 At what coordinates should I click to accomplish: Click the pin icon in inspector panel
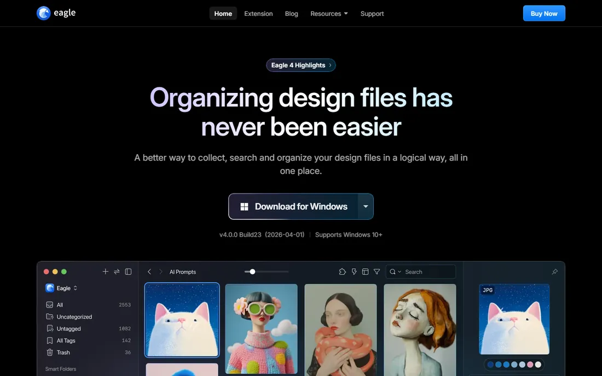tap(555, 272)
